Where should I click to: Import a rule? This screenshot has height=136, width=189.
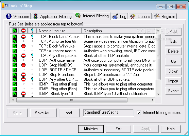pos(173,81)
